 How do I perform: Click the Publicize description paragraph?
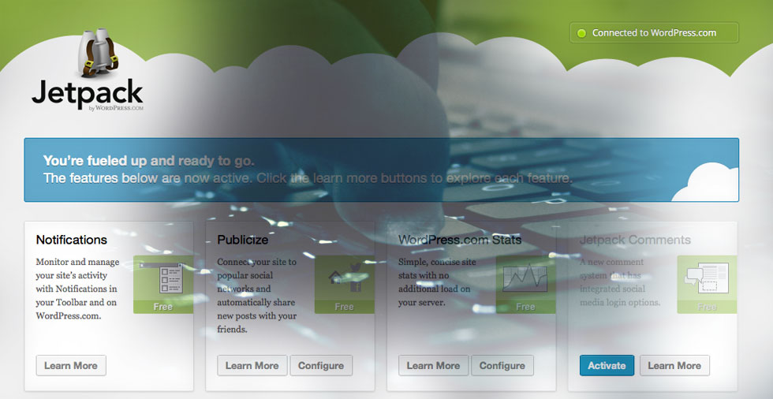[x=257, y=296]
